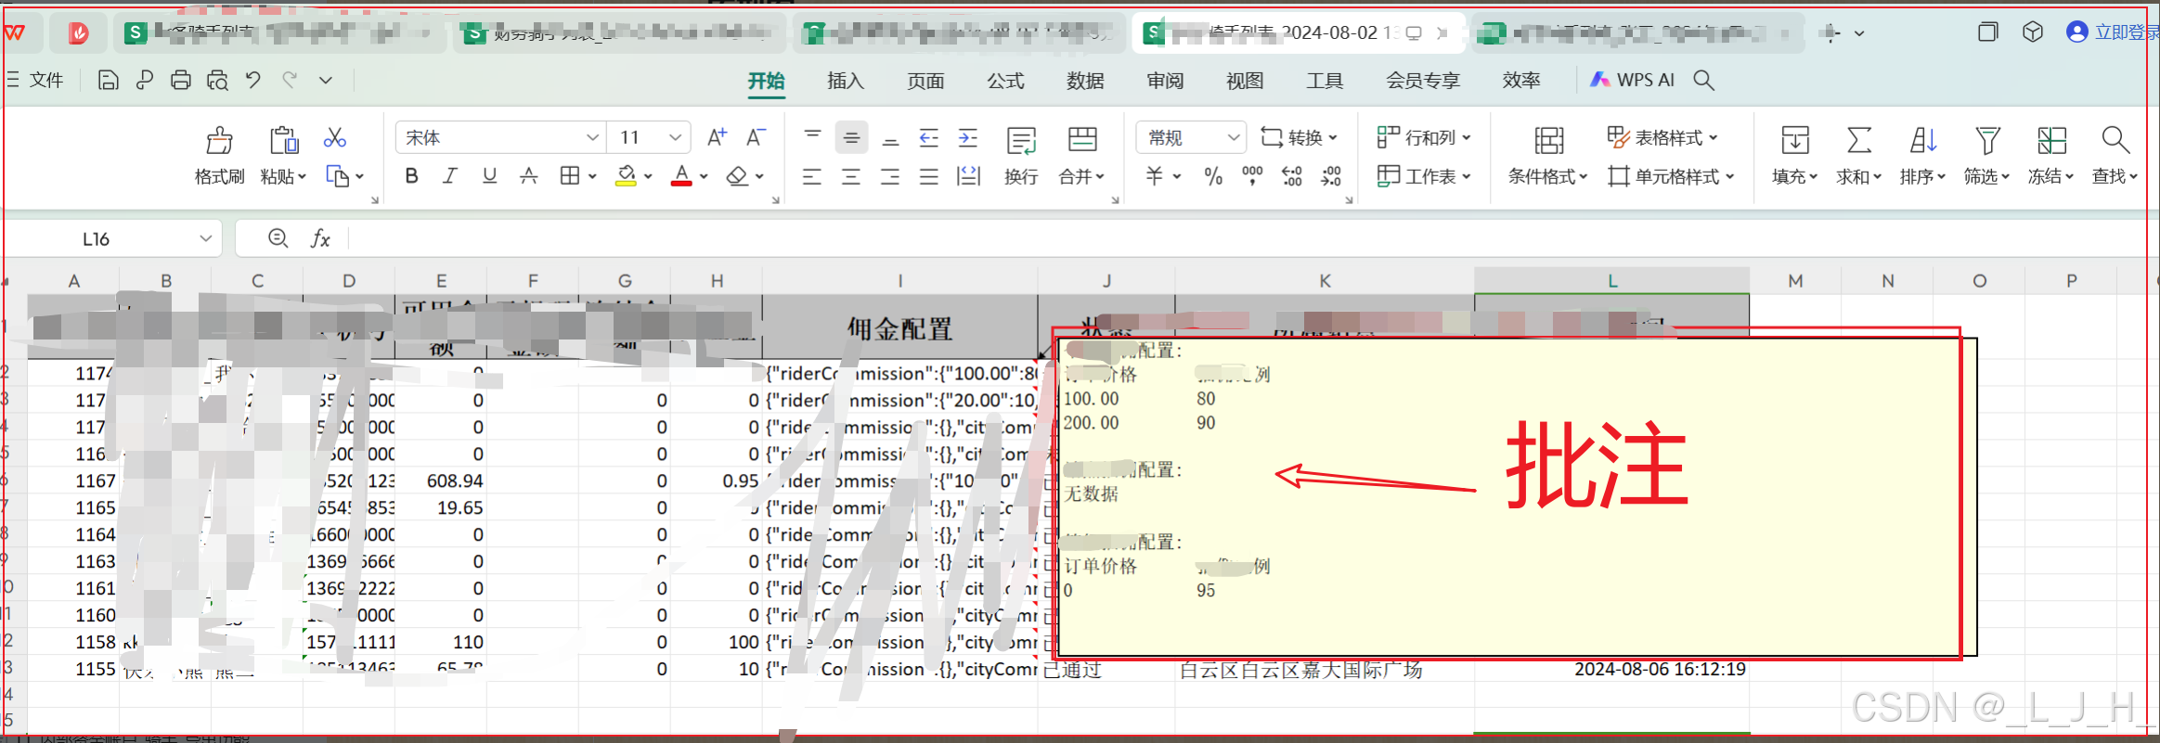
Task: Open Worksheet (工作表) dropdown
Action: coord(1424,176)
